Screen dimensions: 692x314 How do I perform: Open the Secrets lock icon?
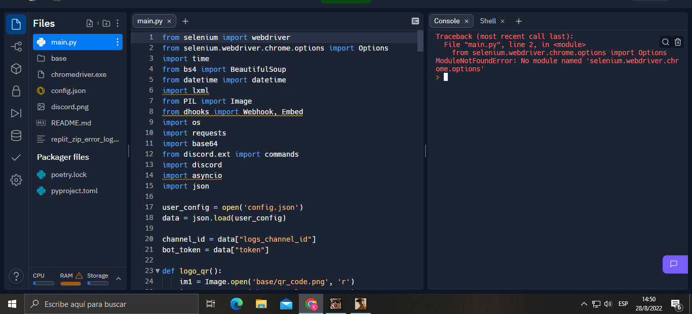point(16,91)
